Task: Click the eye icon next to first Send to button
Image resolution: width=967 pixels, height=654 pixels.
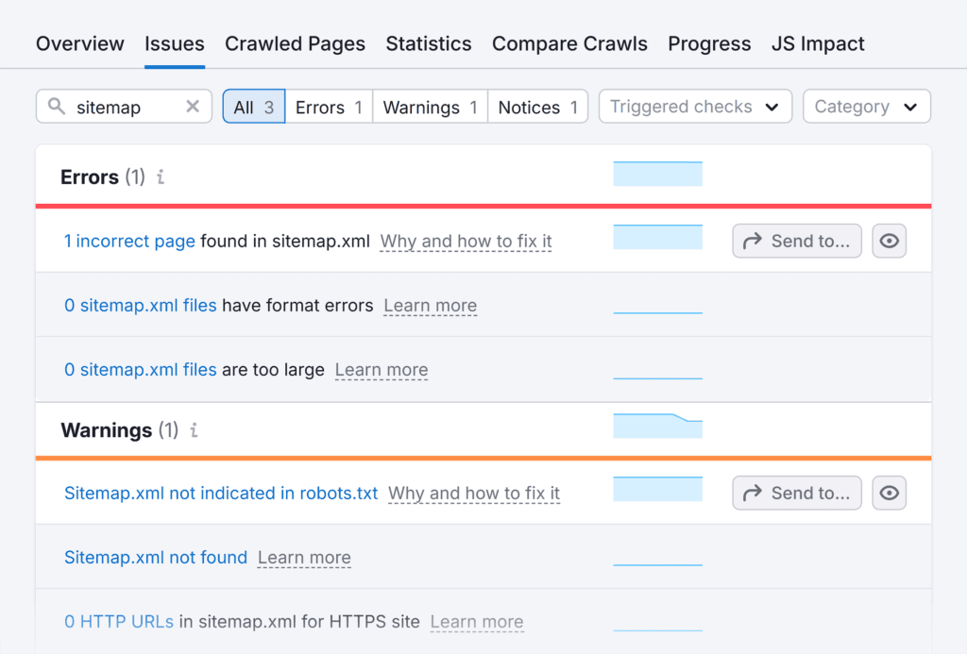Action: (x=889, y=241)
